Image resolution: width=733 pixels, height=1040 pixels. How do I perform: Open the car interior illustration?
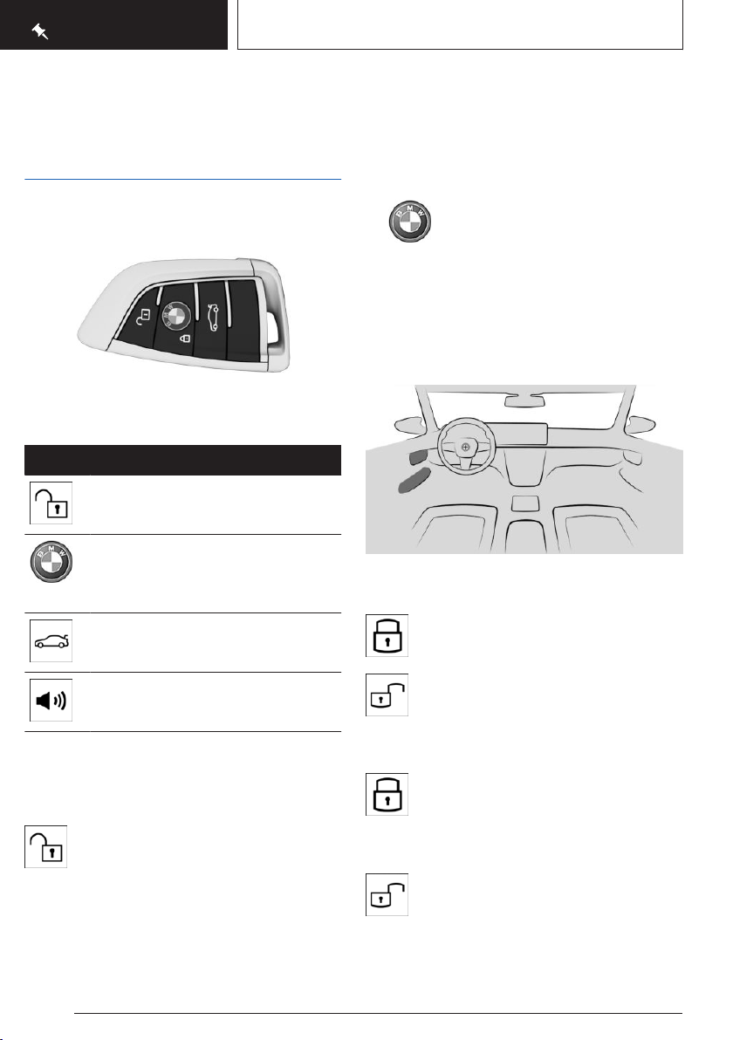point(524,469)
